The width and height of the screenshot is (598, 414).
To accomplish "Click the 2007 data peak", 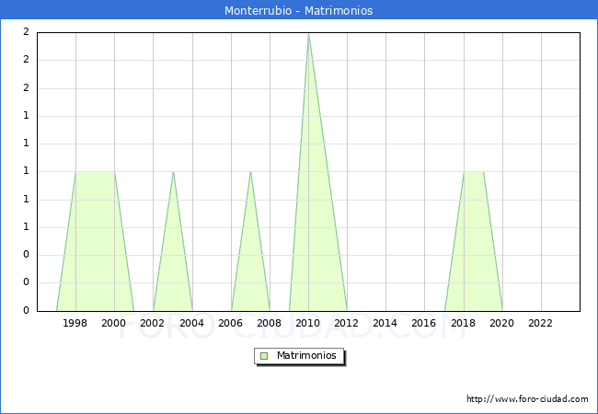I will click(250, 172).
